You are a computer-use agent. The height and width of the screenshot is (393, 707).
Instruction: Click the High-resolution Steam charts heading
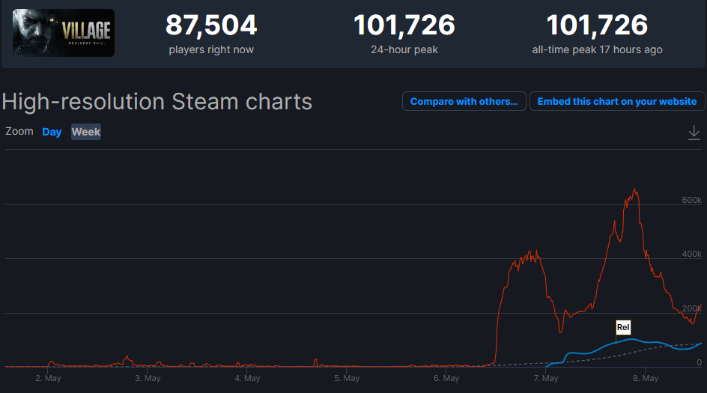click(157, 101)
